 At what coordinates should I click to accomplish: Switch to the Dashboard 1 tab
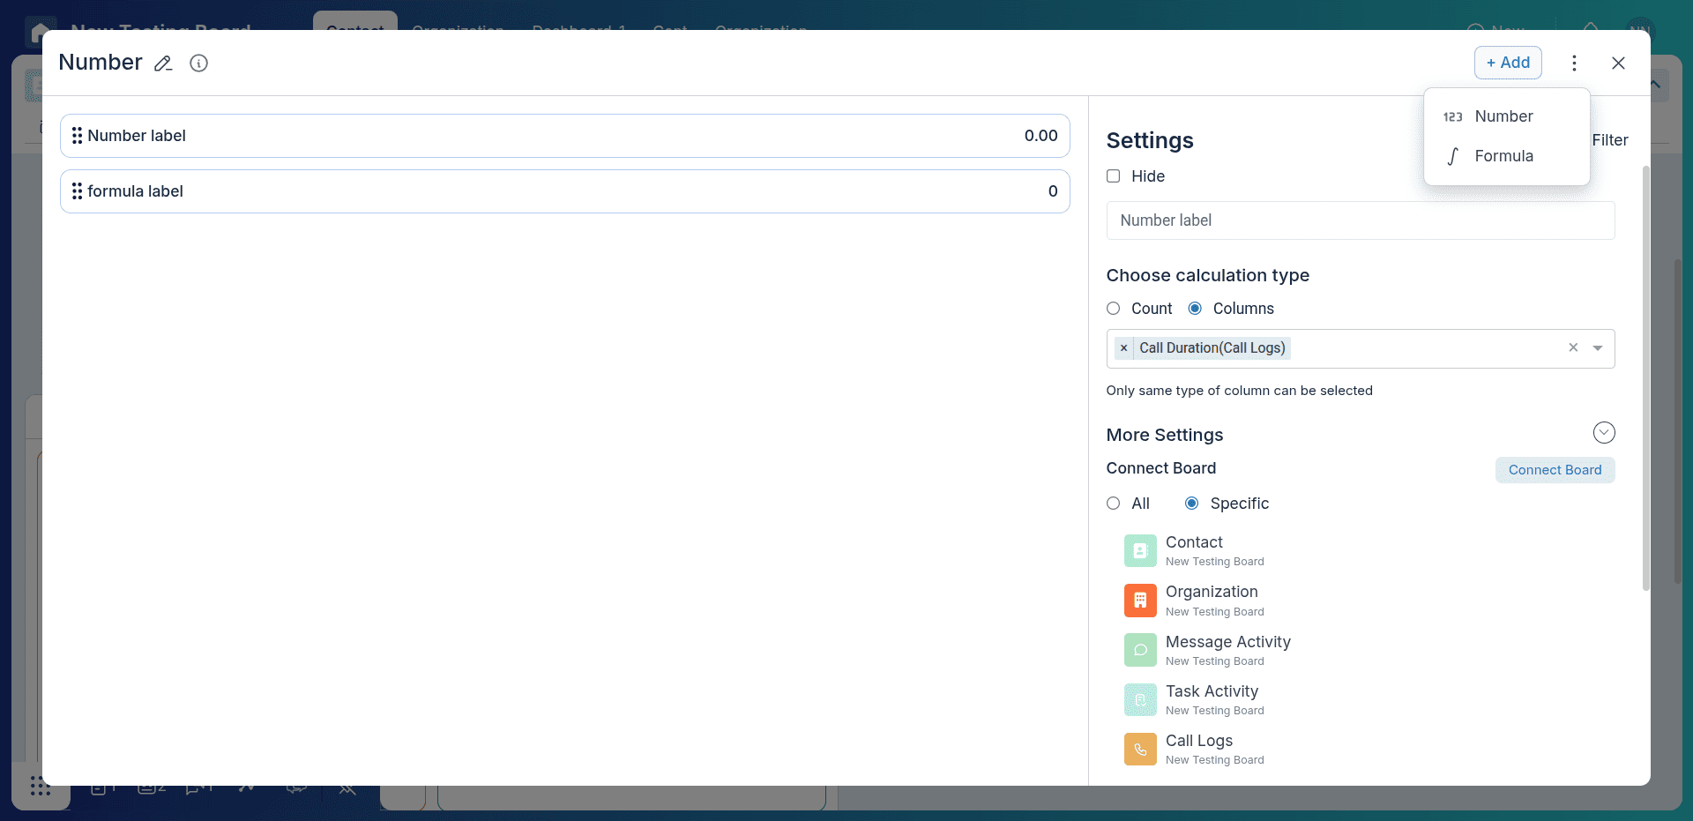578,29
